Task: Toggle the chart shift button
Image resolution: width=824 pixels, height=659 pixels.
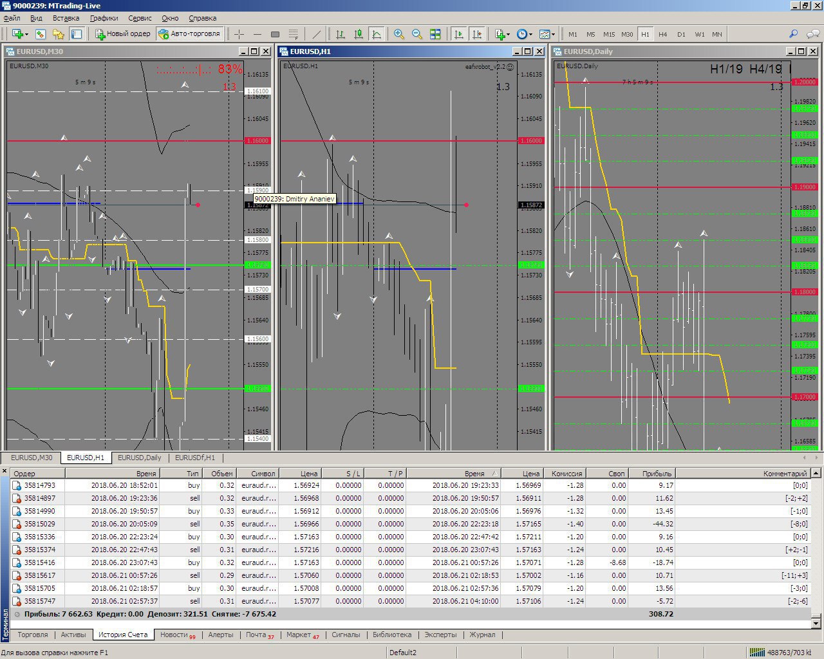Action: pyautogui.click(x=477, y=34)
